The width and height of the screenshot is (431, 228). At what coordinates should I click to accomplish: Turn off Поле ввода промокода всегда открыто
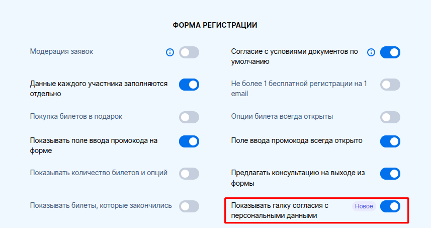coord(390,141)
